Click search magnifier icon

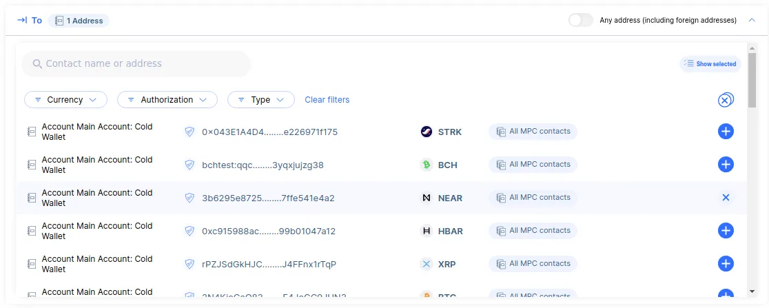tap(37, 64)
